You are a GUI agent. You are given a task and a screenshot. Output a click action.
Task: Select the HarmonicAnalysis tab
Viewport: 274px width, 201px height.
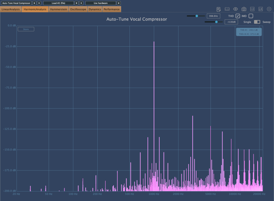tap(35, 9)
